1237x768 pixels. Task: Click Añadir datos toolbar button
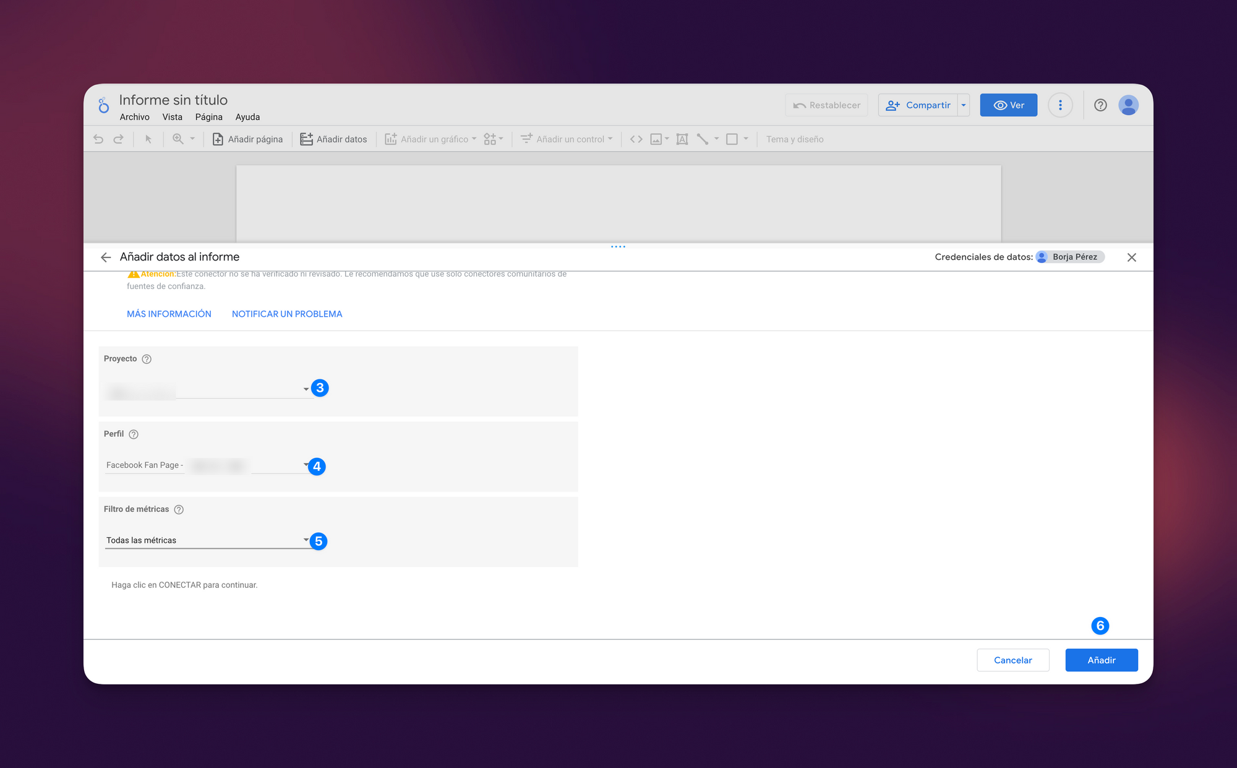click(333, 139)
